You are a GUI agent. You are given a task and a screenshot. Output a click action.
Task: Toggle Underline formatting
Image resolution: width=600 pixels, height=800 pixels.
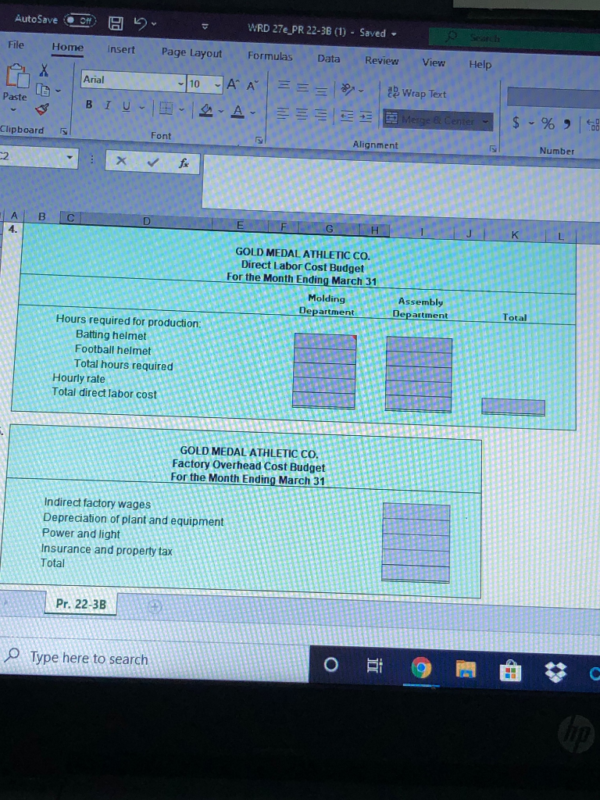click(x=126, y=105)
